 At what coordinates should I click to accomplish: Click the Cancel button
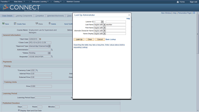point(100,40)
